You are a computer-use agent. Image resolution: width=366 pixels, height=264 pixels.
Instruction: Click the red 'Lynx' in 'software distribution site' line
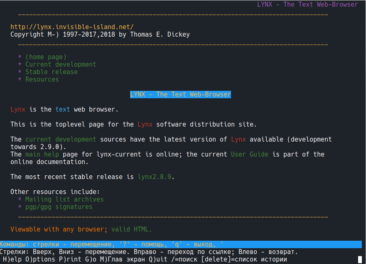[x=145, y=124]
